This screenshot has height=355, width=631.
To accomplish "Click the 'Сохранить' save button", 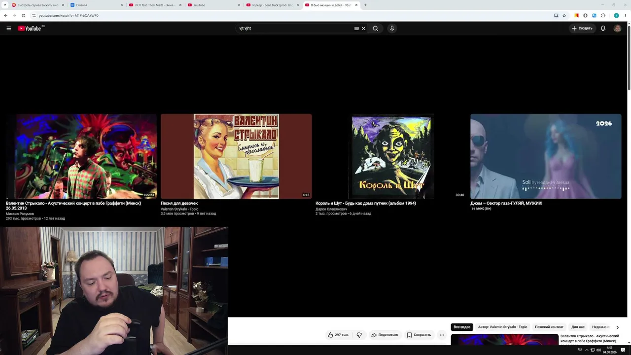I will 419,335.
